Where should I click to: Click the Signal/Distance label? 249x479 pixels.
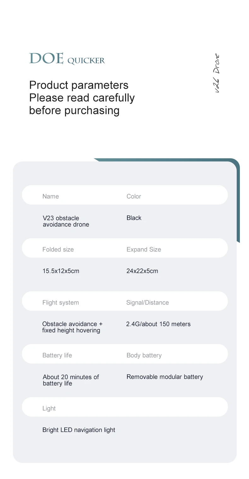148,302
